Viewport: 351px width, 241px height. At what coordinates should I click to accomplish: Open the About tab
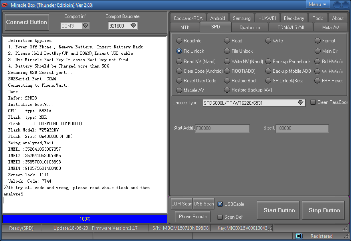(x=337, y=18)
